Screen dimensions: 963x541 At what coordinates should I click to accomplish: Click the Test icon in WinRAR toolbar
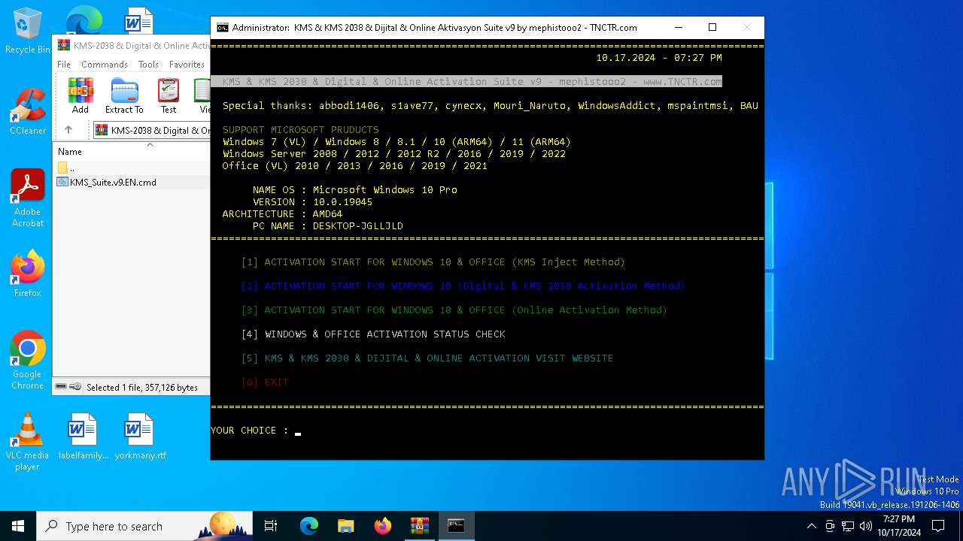pos(169,95)
